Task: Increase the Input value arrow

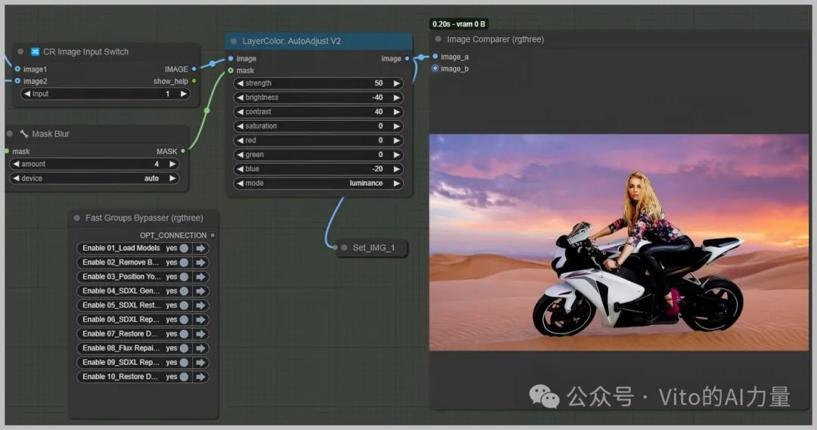Action: (x=183, y=94)
